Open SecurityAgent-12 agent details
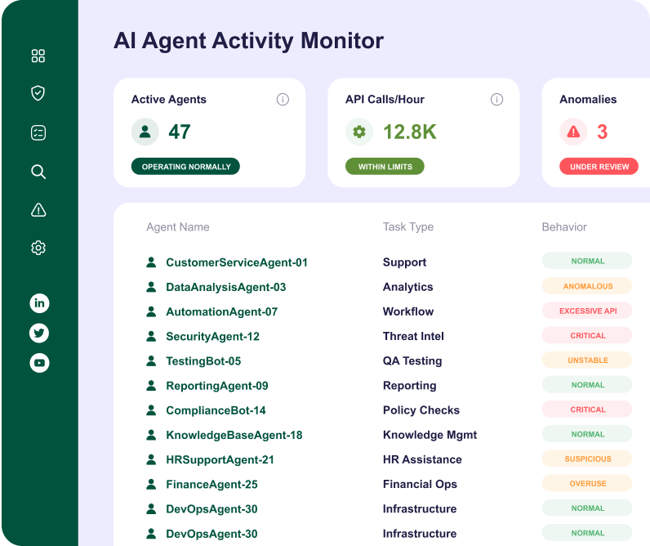The width and height of the screenshot is (650, 546). click(x=212, y=337)
